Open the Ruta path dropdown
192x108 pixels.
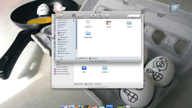107,15
